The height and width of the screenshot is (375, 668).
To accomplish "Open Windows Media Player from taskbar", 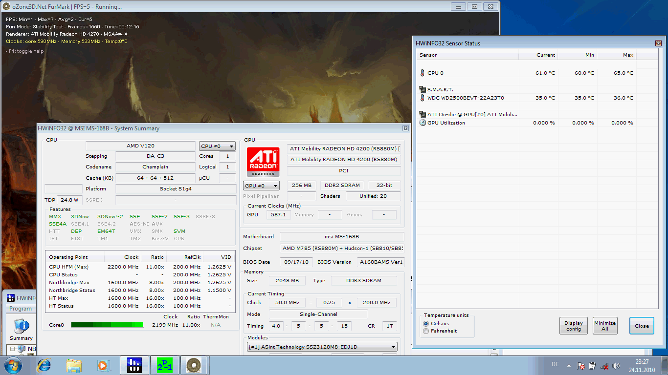I will [x=103, y=365].
